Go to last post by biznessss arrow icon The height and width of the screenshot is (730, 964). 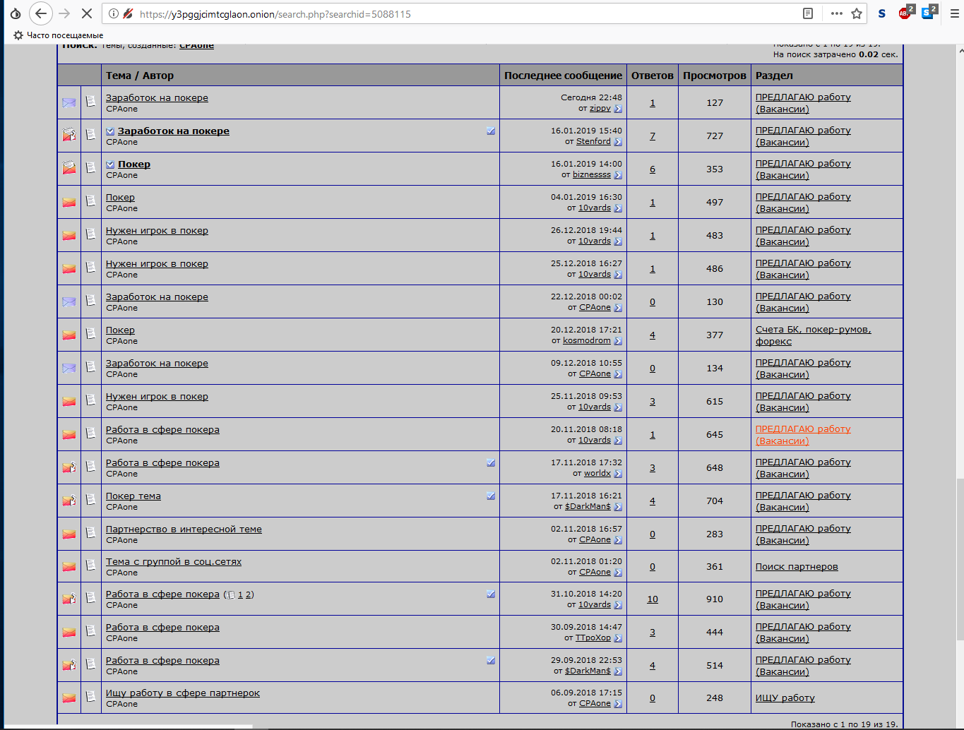click(618, 175)
